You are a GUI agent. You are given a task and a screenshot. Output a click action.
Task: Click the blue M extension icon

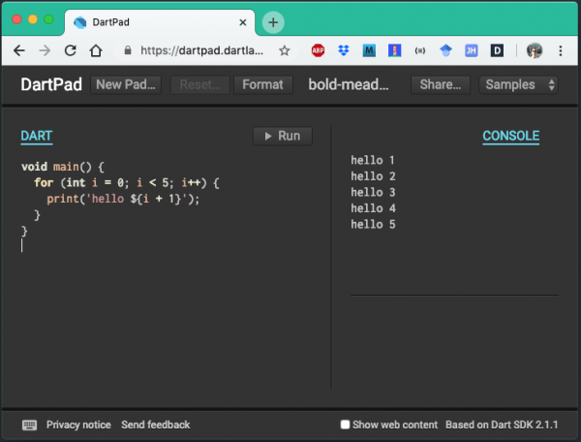pos(369,50)
